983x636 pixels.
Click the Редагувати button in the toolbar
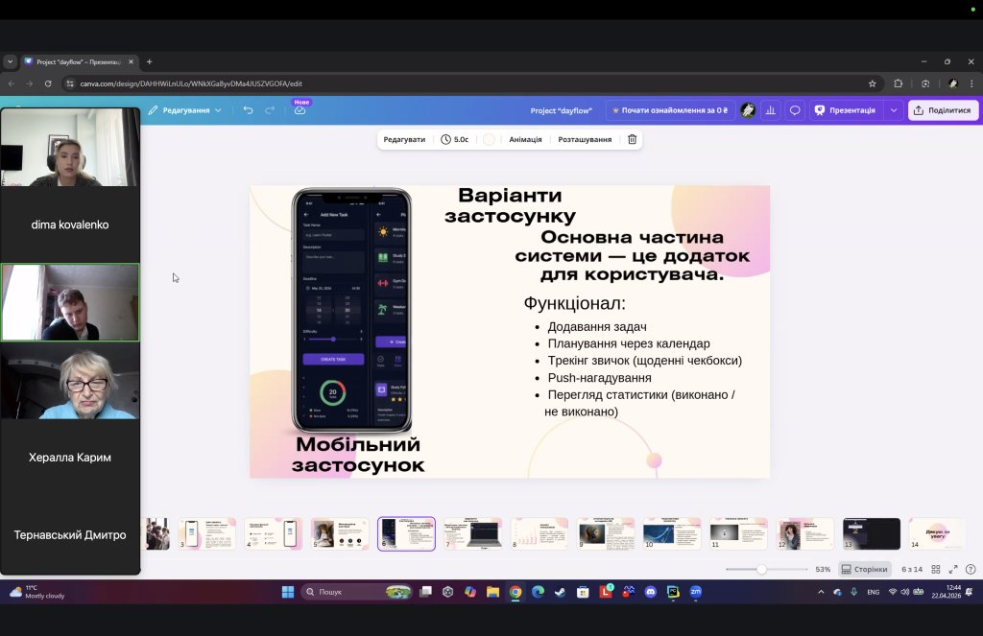[x=404, y=139]
